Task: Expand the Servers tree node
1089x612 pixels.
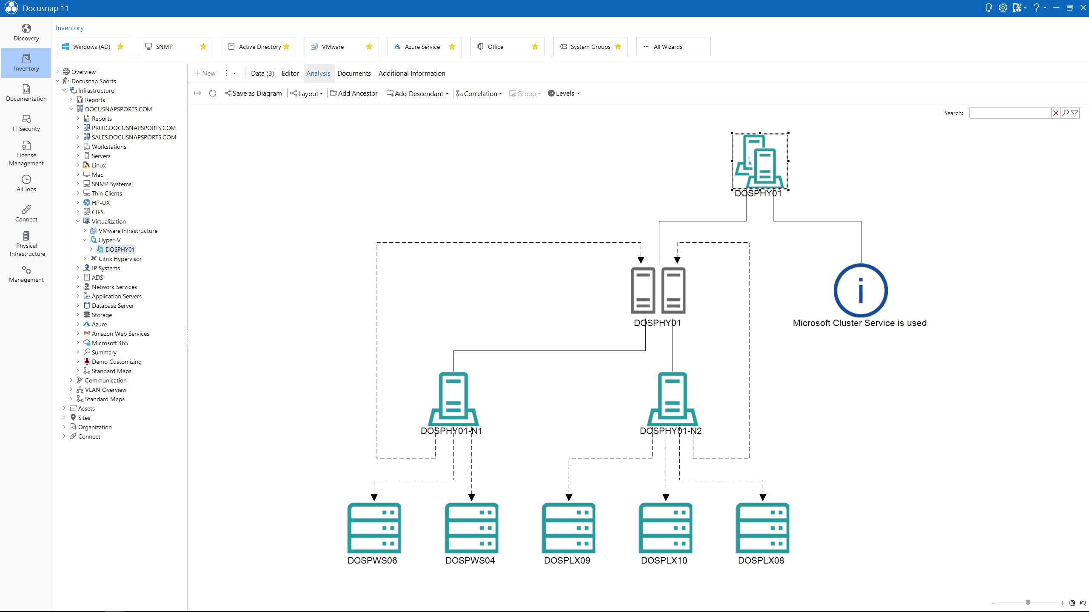Action: tap(78, 156)
